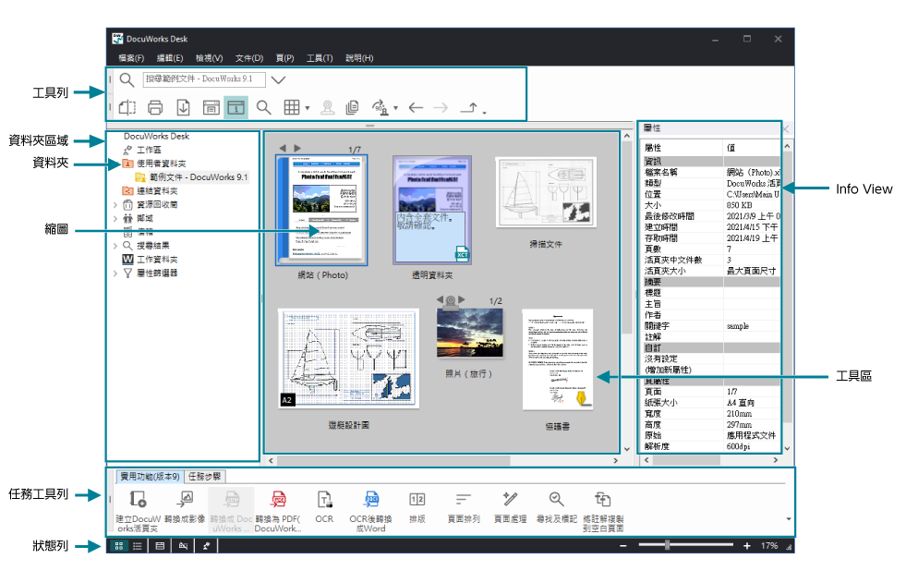
Task: Select 工作資料夾 in the folder tree
Action: 157,260
